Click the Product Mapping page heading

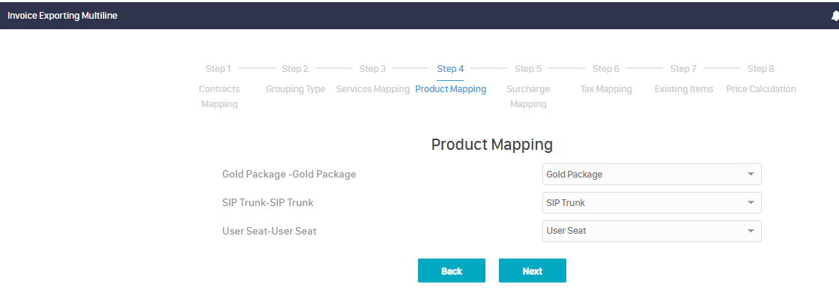(491, 145)
